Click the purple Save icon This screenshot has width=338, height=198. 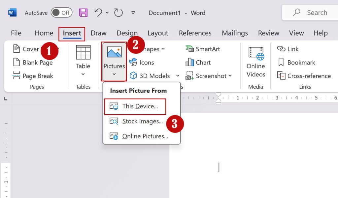tap(83, 13)
